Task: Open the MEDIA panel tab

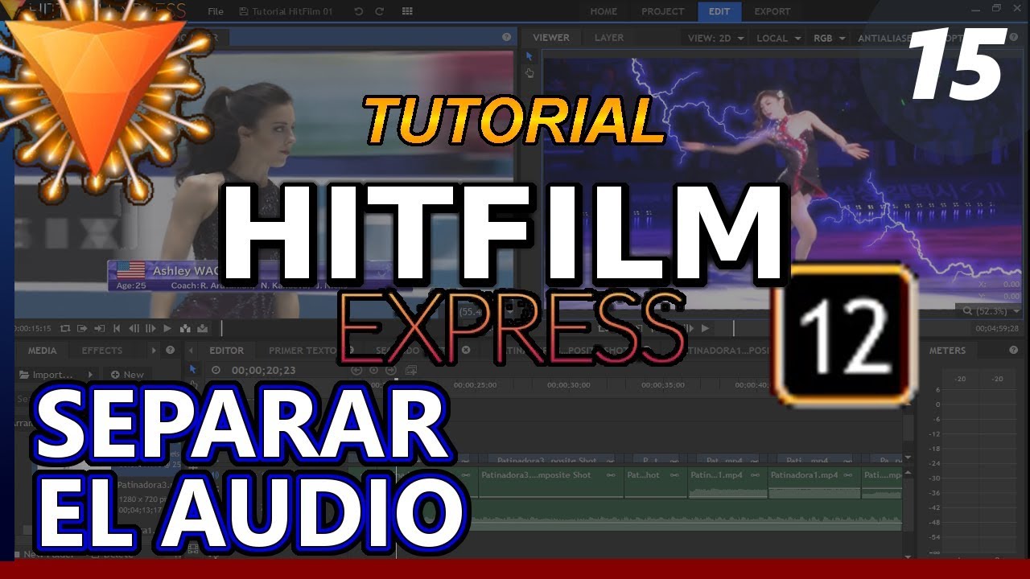Action: [43, 351]
